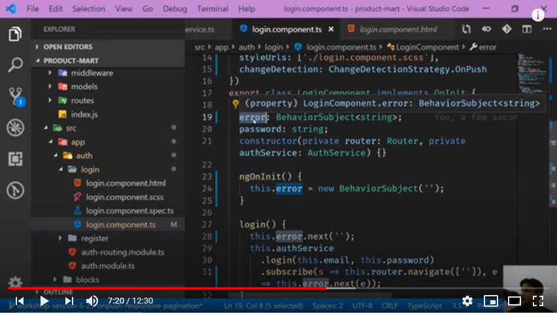Expand the OPEN EDITORS section
This screenshot has height=314, width=557.
(x=68, y=47)
